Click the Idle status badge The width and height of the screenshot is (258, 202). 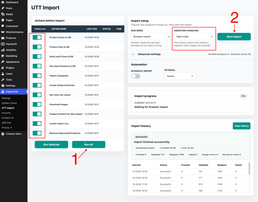(243, 96)
